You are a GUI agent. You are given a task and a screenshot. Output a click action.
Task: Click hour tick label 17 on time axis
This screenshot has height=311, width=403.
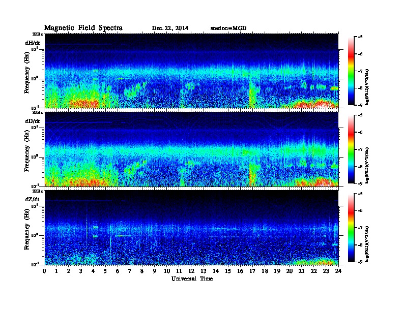pos(253,271)
